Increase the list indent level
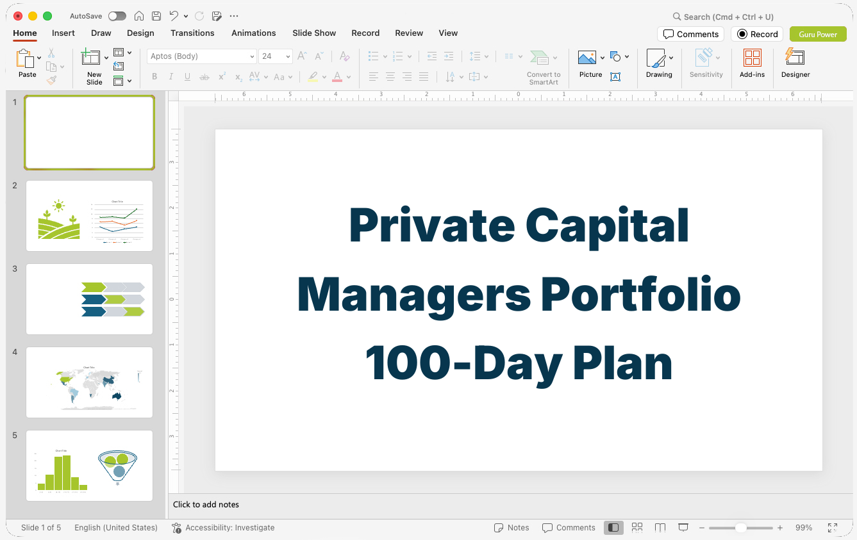This screenshot has width=857, height=540. pos(449,56)
